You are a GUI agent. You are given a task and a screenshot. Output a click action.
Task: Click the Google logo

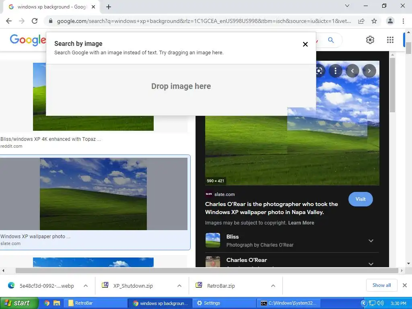coord(28,40)
